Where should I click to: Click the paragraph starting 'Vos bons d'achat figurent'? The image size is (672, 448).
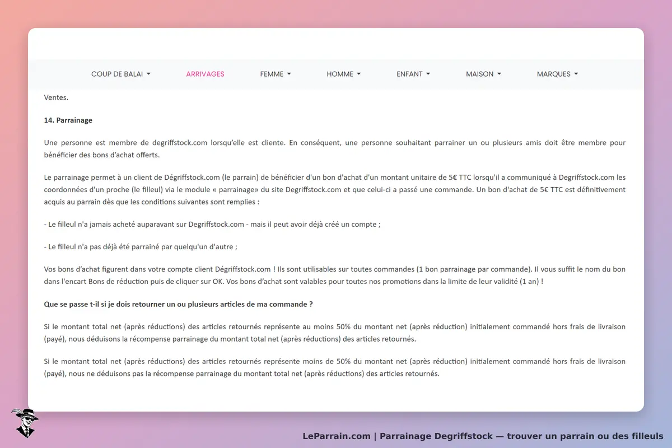[x=335, y=276]
